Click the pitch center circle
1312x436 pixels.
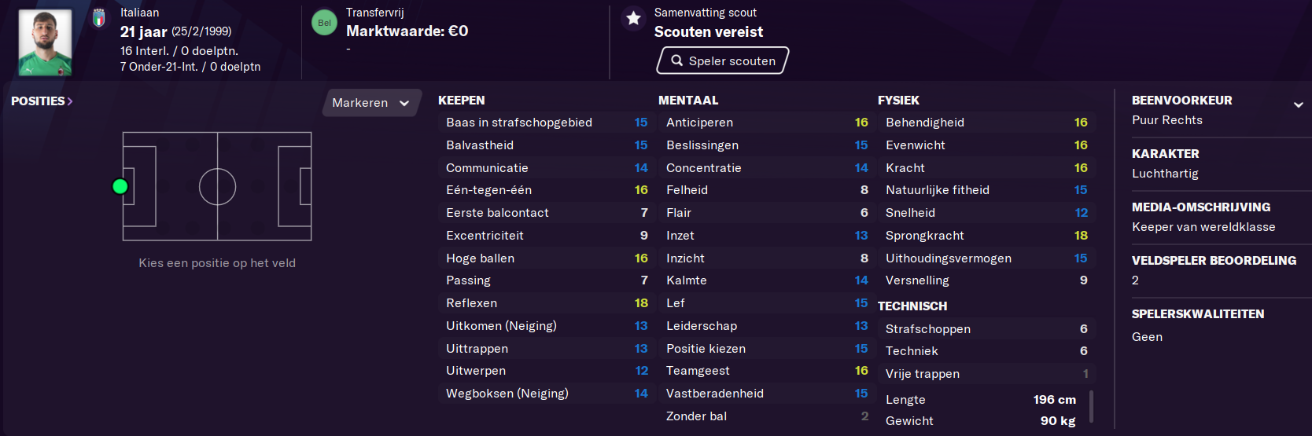click(x=217, y=187)
